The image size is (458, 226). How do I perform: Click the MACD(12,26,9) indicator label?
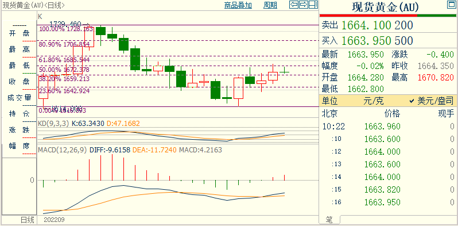coord(63,150)
